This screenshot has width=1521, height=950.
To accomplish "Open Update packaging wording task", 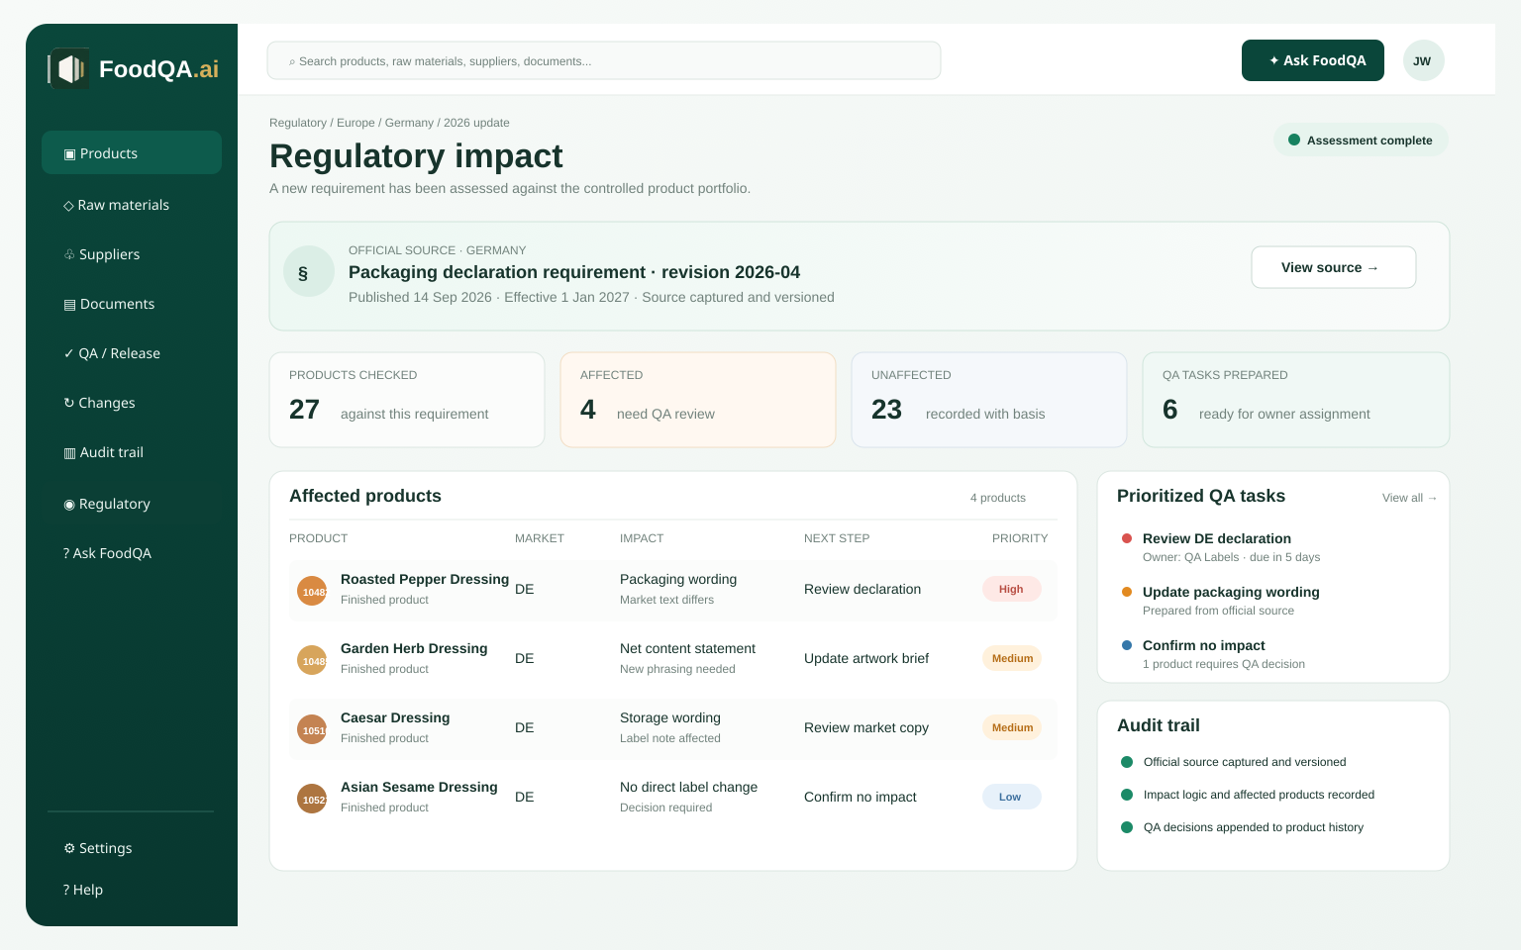I will pos(1231,592).
